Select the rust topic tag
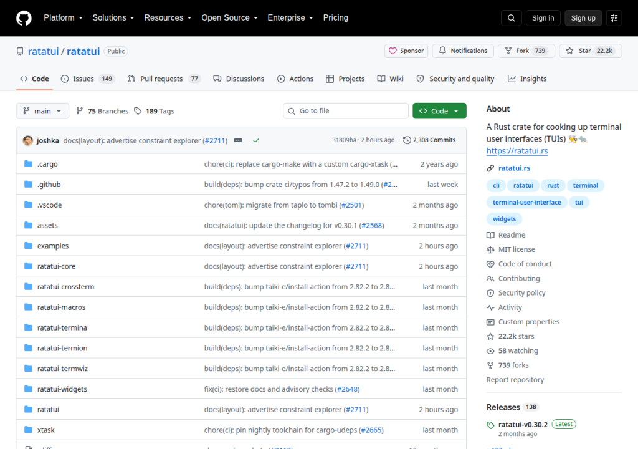 point(553,185)
